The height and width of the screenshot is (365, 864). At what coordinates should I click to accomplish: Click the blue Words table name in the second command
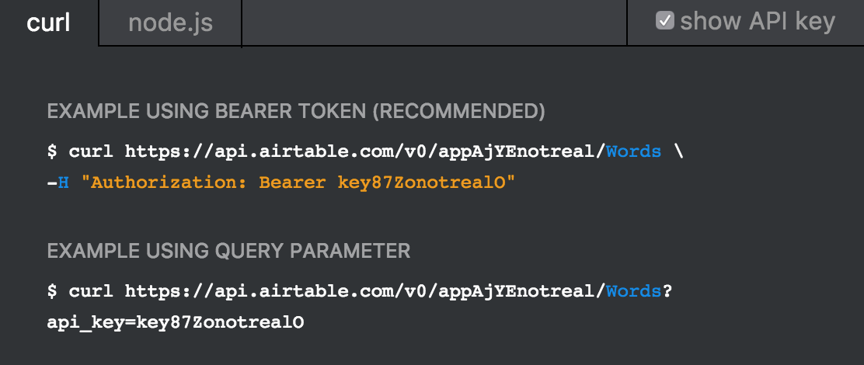pyautogui.click(x=633, y=291)
